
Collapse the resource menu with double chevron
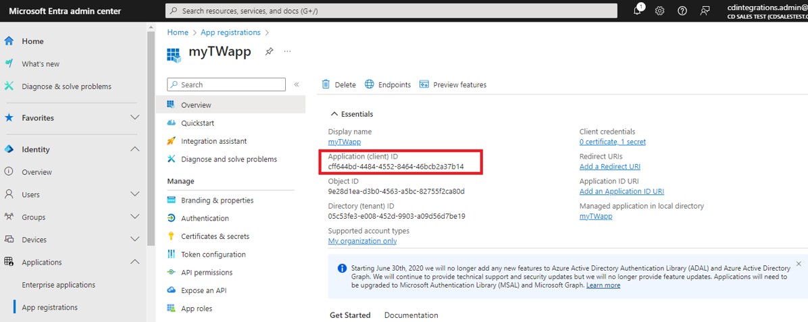[x=297, y=84]
